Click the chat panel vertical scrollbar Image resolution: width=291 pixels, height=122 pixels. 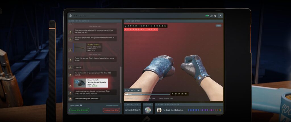click(x=121, y=84)
